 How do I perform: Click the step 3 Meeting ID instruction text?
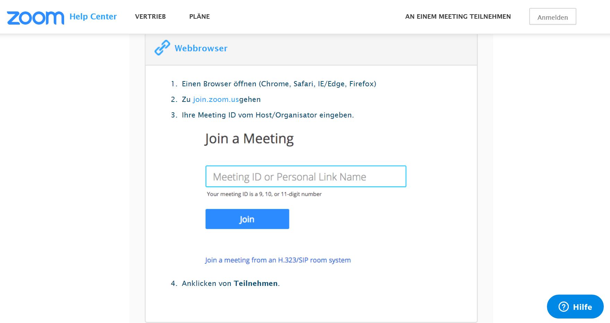click(268, 115)
